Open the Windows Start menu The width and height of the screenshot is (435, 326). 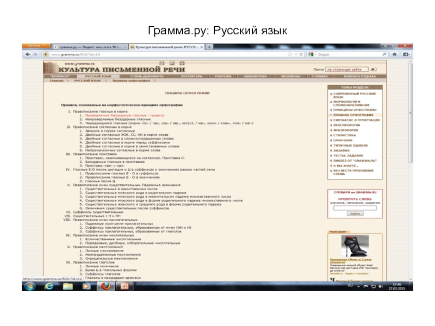click(x=29, y=286)
